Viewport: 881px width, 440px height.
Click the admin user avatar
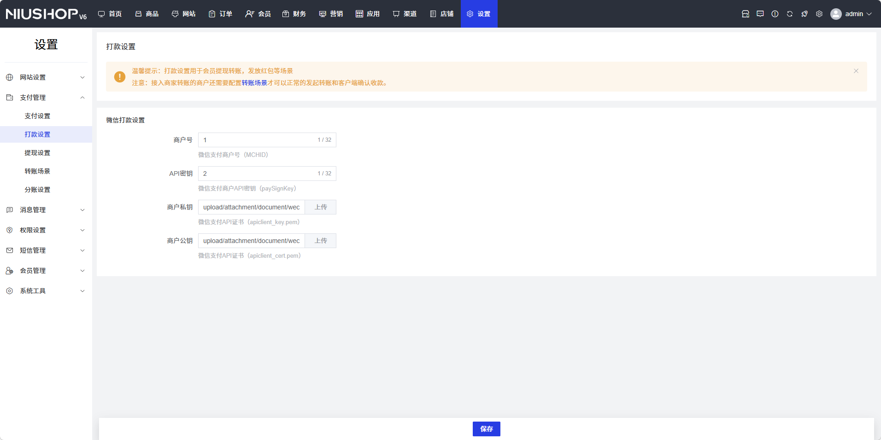(835, 14)
